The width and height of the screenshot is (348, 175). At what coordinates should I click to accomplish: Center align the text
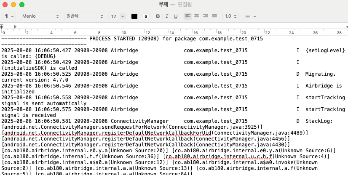(197, 16)
